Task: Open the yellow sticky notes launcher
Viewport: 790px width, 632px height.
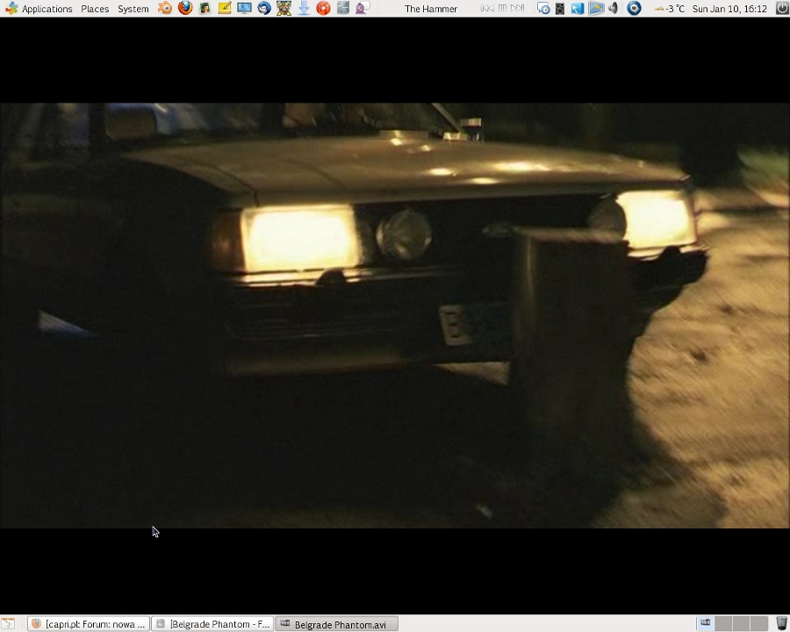Action: 225,8
